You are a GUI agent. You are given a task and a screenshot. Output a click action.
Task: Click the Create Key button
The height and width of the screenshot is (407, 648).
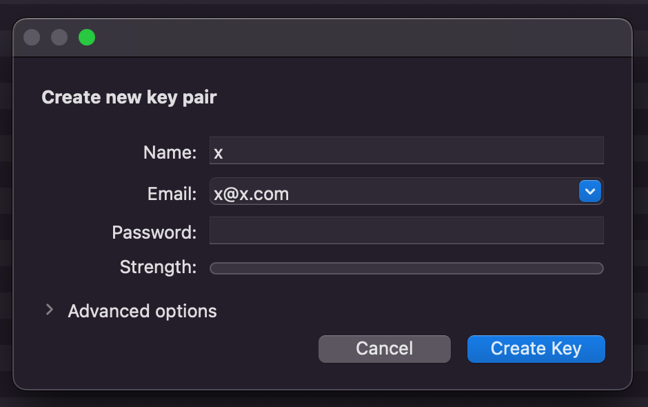pos(536,348)
